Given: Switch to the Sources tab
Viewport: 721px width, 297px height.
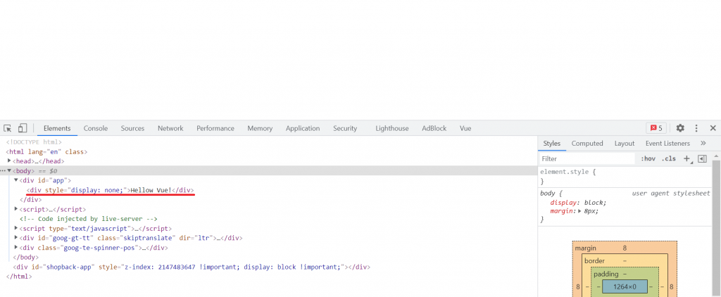Looking at the screenshot, I should tap(132, 128).
